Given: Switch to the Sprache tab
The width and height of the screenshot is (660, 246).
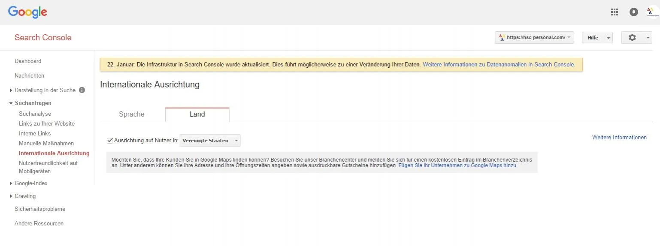Looking at the screenshot, I should pos(132,114).
